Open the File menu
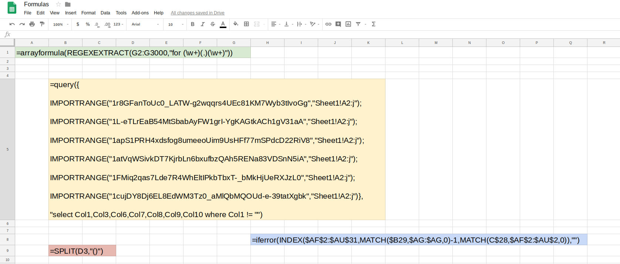Viewport: 620px width, 264px height. 28,13
